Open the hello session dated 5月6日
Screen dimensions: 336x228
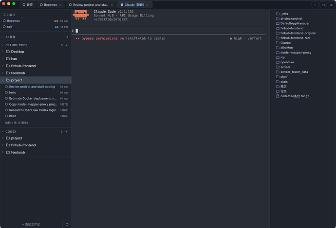[x=37, y=116]
